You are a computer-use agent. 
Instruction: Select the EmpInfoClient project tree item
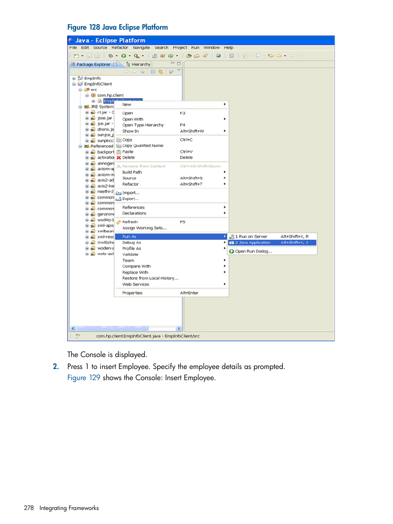coord(98,84)
